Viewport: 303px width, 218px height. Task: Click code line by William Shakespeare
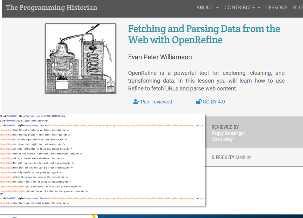[x=24, y=121]
